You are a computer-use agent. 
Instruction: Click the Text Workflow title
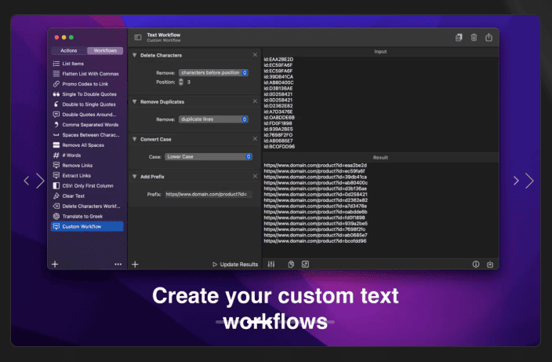click(164, 35)
